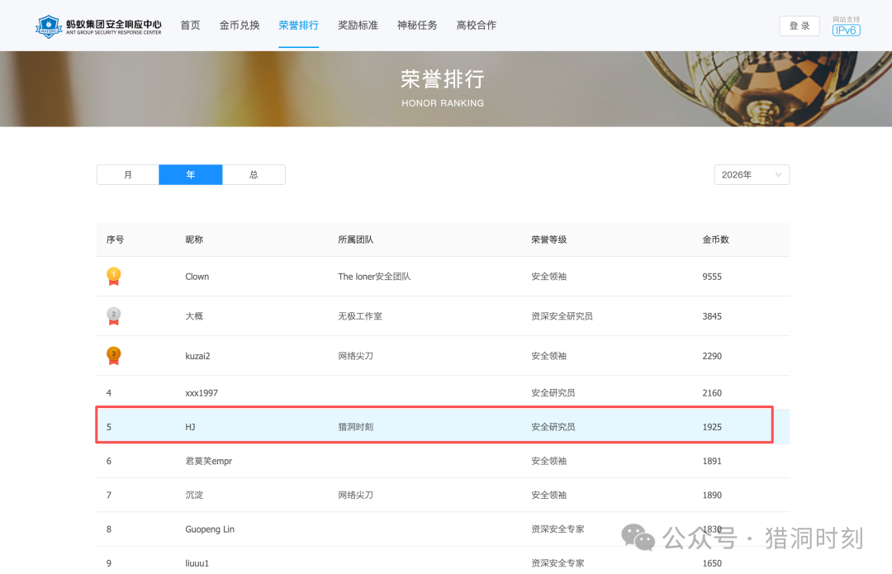
Task: Click the chevron arrow in the year selector
Action: click(778, 174)
